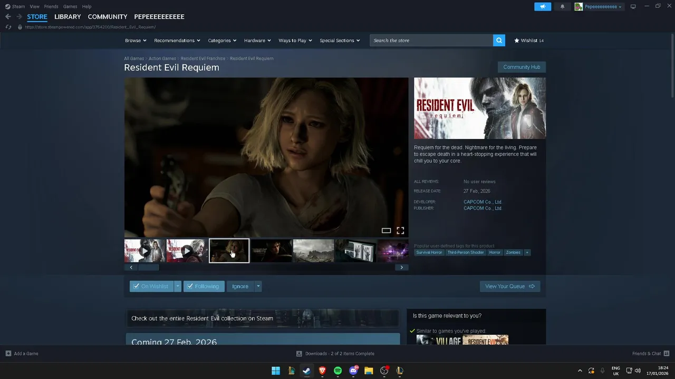Click the thumbnail strip scrollbar handle
Screen dimensions: 675x379
coord(148,267)
